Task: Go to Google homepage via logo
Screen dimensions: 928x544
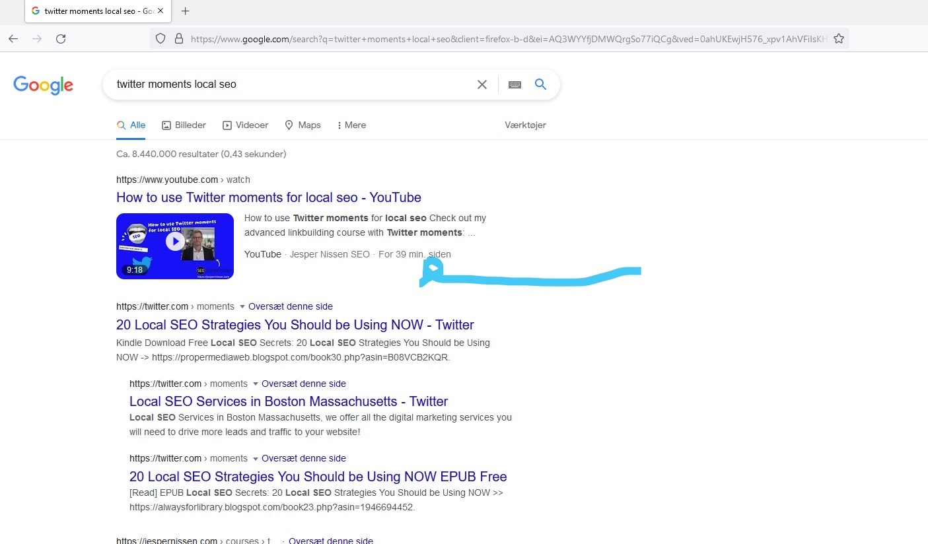Action: pyautogui.click(x=43, y=85)
